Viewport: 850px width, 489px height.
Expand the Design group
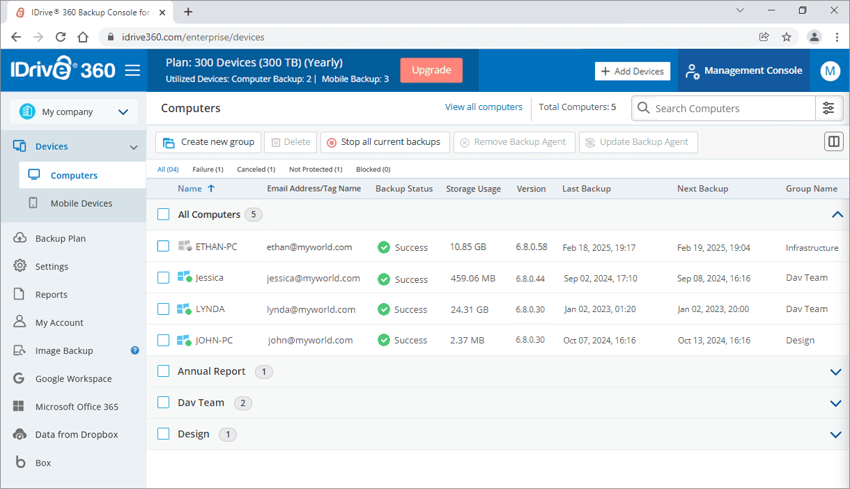[837, 435]
